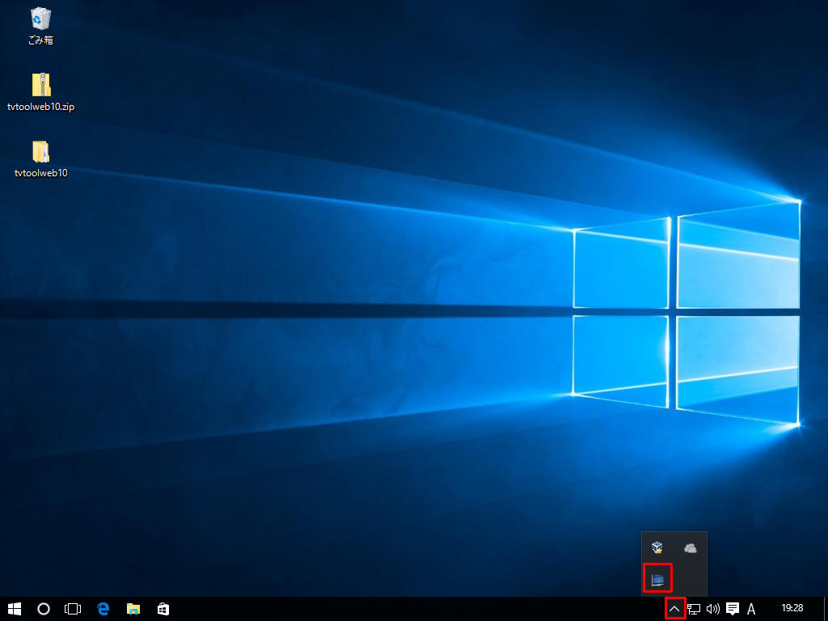The image size is (828, 621).
Task: Open the clock showing 19:28
Action: pos(792,608)
